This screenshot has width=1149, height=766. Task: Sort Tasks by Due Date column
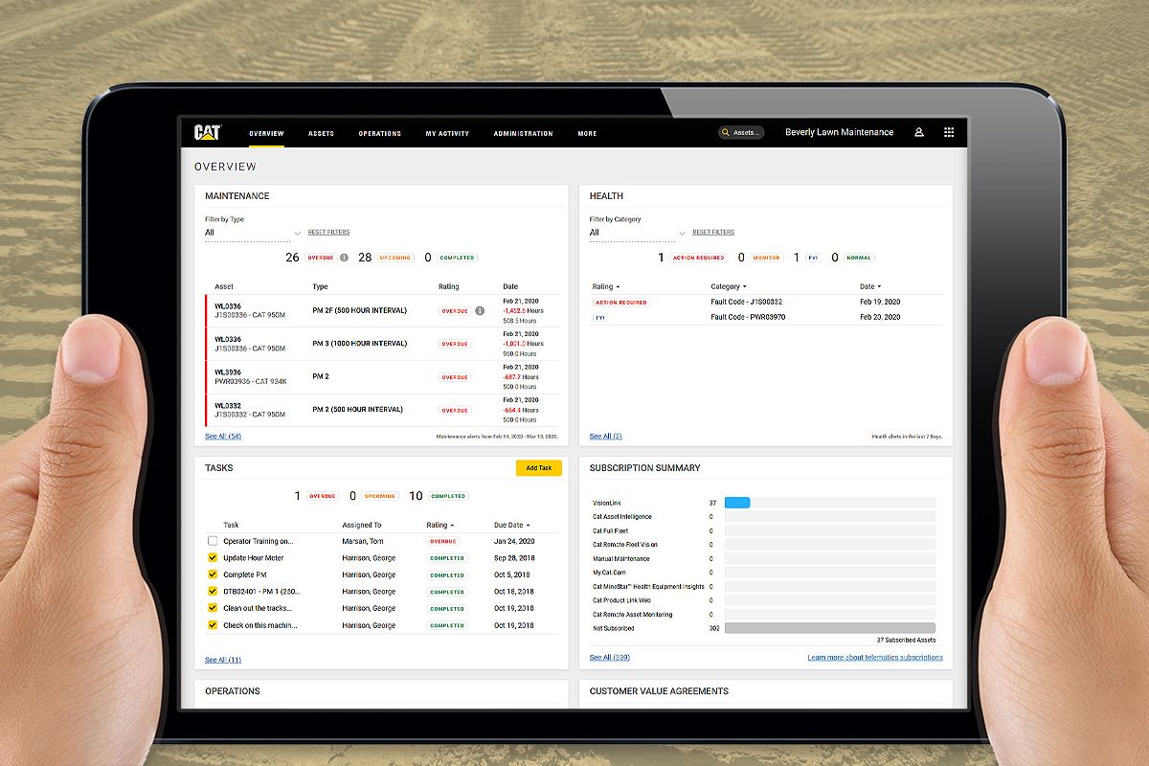tap(511, 525)
